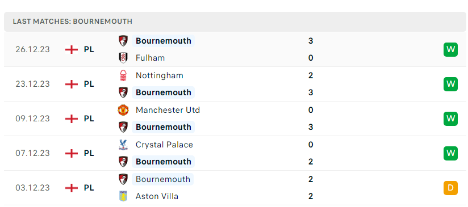Click England flag beside the 03.12.23 match
Screen dimensions: 468x207
point(72,188)
